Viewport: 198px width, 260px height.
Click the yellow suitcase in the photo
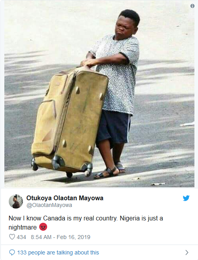click(x=70, y=121)
